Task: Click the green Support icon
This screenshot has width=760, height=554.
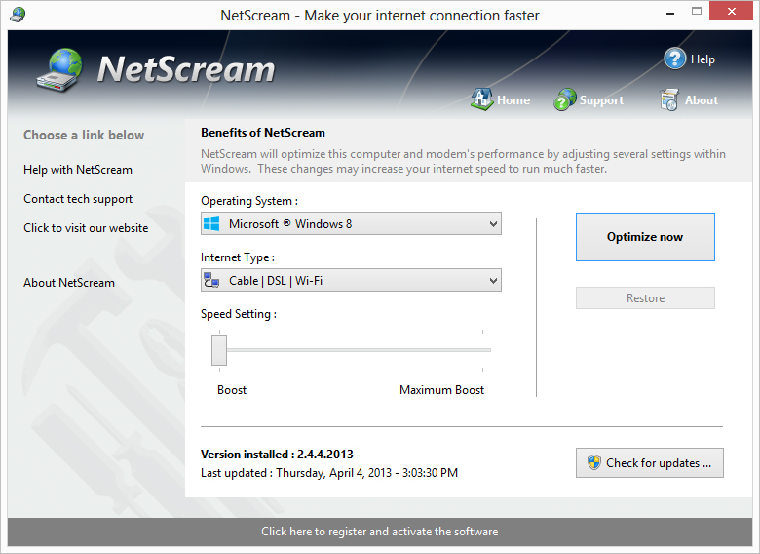Action: (x=565, y=99)
